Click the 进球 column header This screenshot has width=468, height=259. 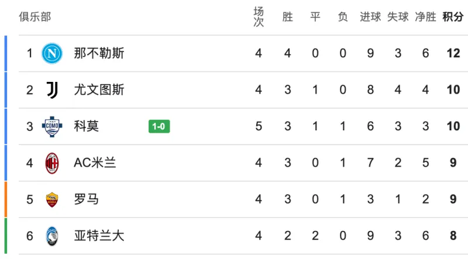pyautogui.click(x=370, y=17)
